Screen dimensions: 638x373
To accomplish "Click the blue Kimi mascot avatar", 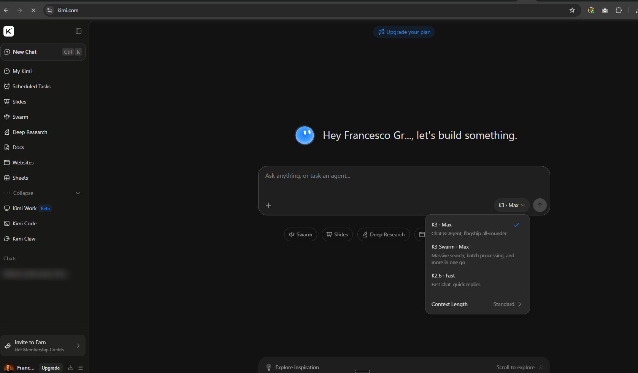I will click(x=305, y=135).
